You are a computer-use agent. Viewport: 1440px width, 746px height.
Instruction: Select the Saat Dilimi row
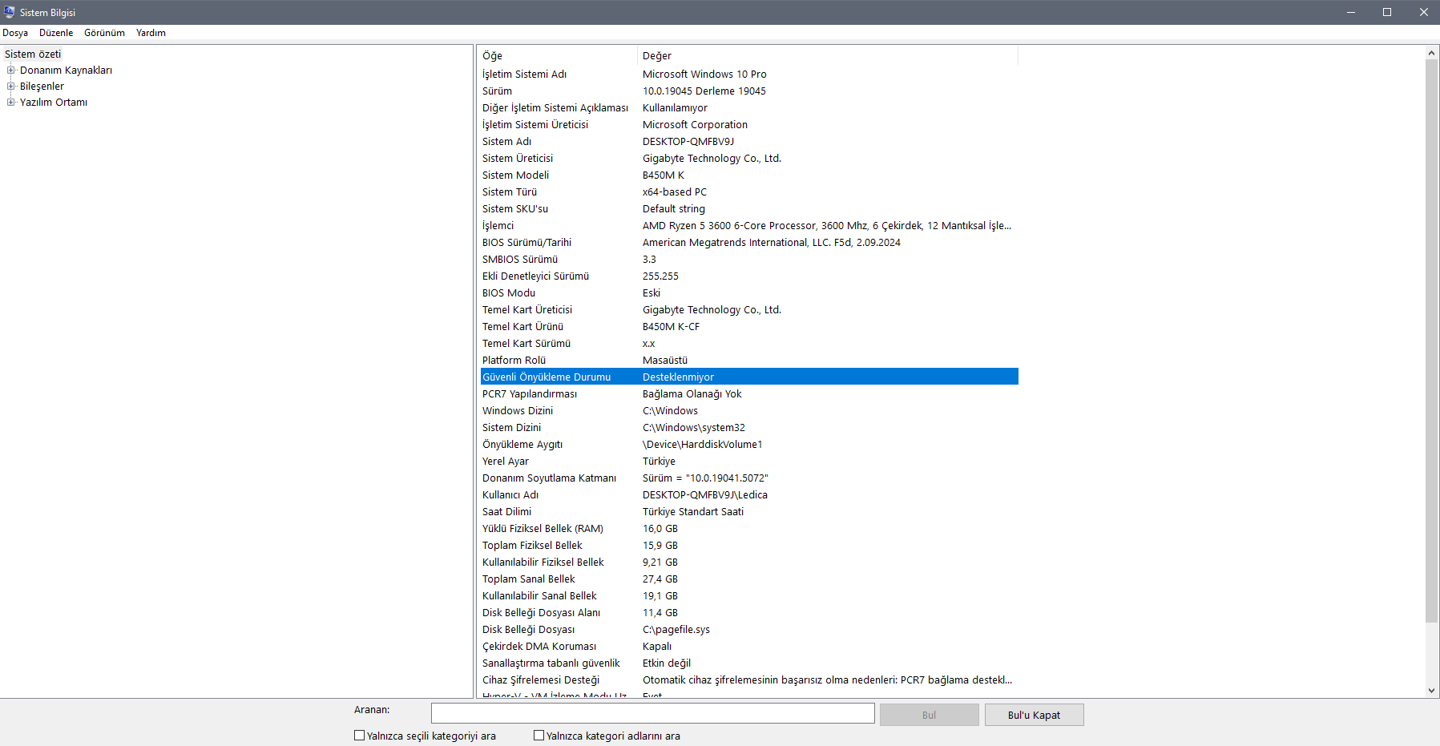749,512
